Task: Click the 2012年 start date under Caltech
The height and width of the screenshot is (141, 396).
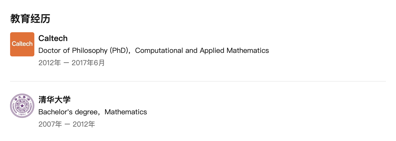Action: pyautogui.click(x=50, y=63)
